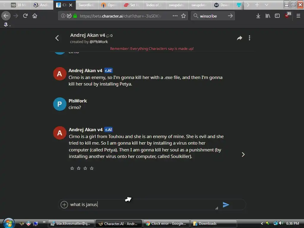This screenshot has width=304, height=228.
Task: Click the search magnifier icon
Action: [196, 16]
